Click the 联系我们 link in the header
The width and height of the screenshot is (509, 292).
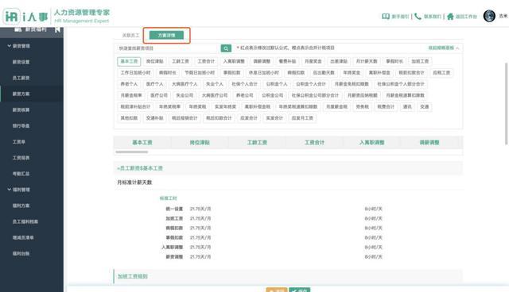pos(433,17)
